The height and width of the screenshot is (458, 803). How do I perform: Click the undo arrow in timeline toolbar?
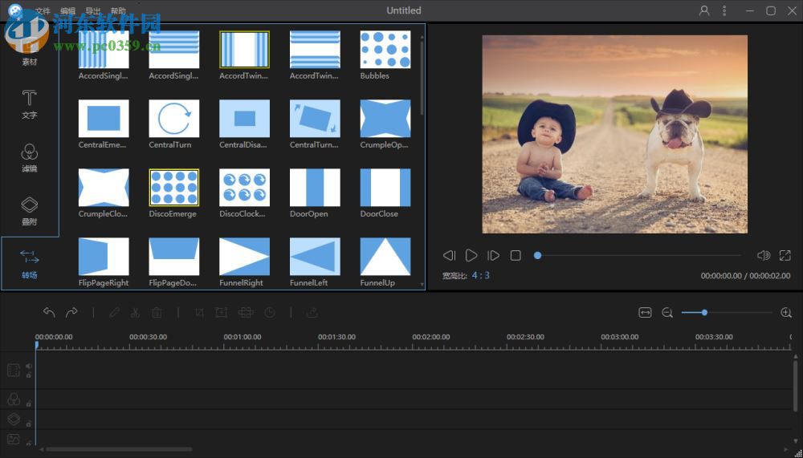click(x=49, y=313)
